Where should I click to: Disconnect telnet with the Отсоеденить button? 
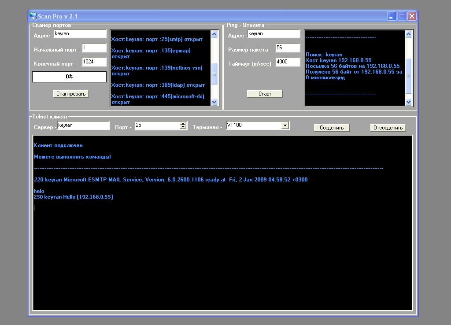coord(388,128)
